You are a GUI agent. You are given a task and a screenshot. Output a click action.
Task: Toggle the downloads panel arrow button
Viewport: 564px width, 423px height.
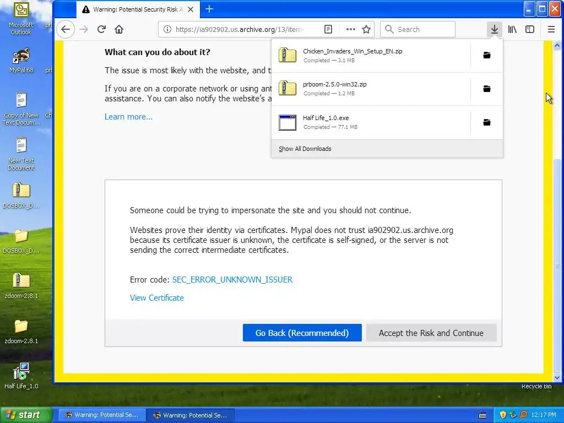click(495, 30)
